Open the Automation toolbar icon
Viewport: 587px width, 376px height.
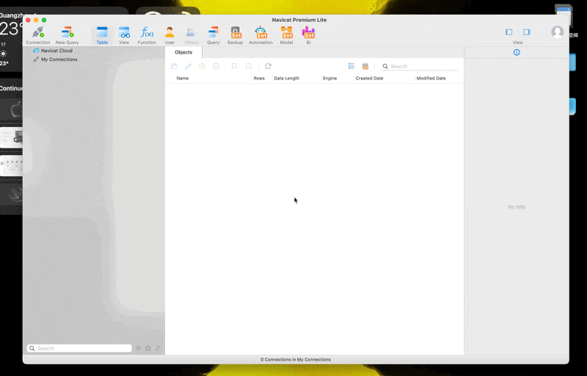(260, 35)
